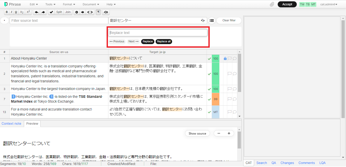Expand the Document menu
The width and height of the screenshot is (346, 167).
(91, 4)
